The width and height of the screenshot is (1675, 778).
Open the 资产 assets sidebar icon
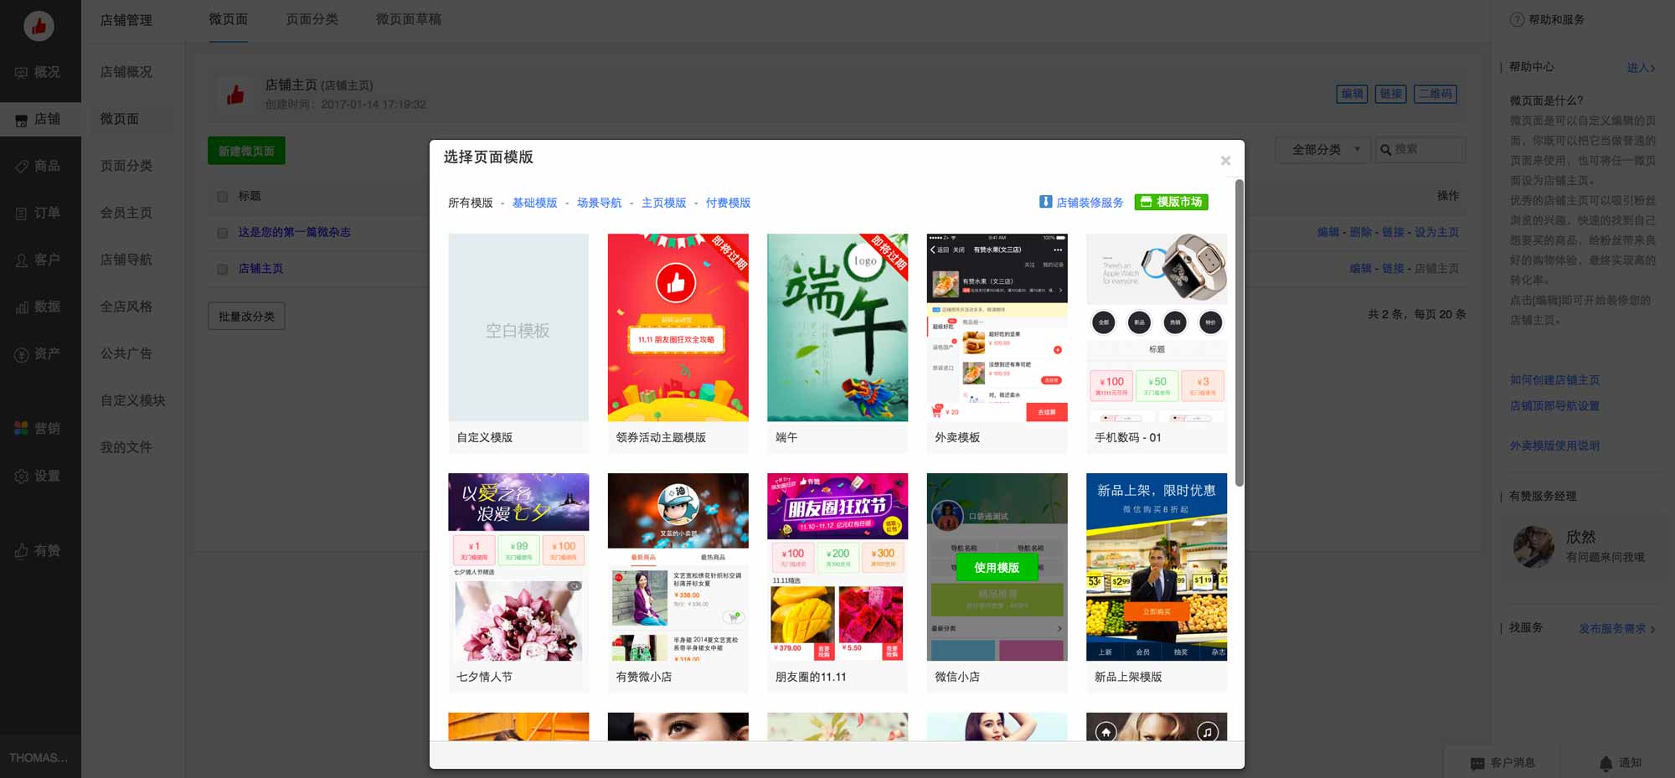(22, 354)
